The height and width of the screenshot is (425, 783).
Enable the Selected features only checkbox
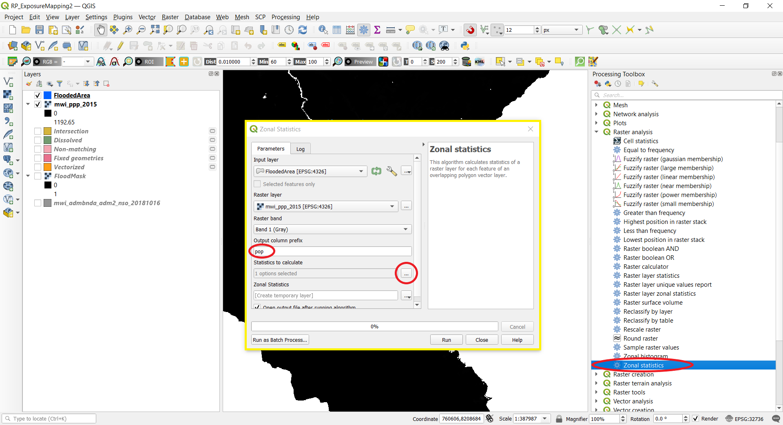pos(257,184)
